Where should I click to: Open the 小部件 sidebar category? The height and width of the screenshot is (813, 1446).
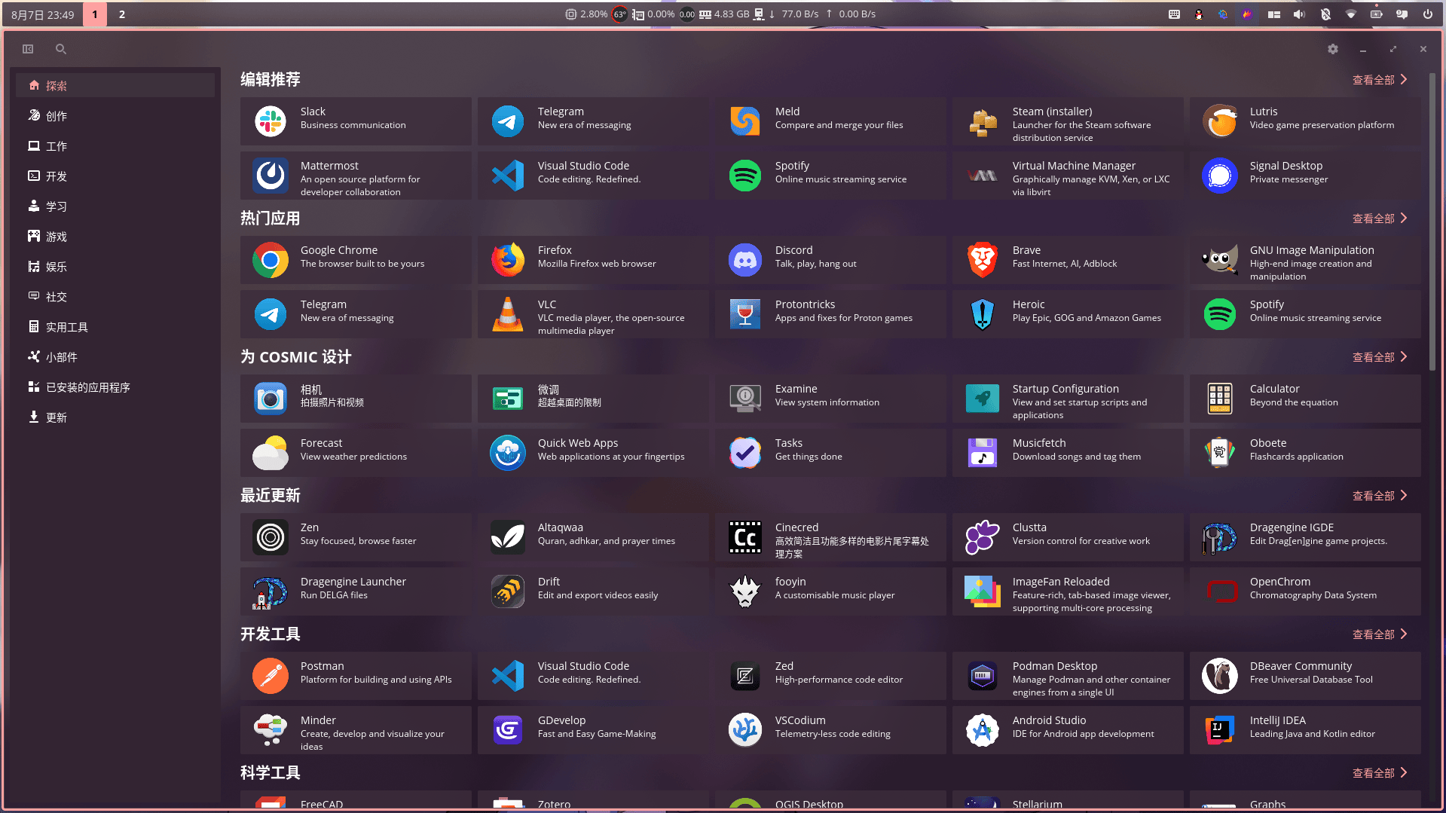coord(115,356)
